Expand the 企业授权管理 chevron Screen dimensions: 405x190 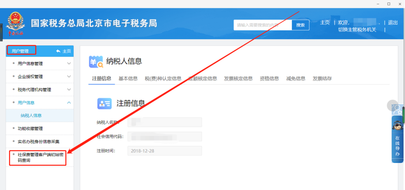[x=69, y=76]
